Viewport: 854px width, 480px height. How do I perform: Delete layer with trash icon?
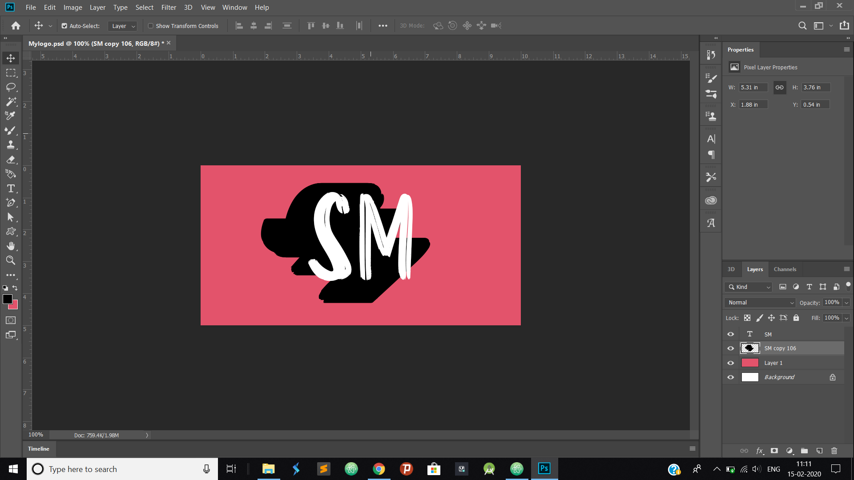pos(834,451)
